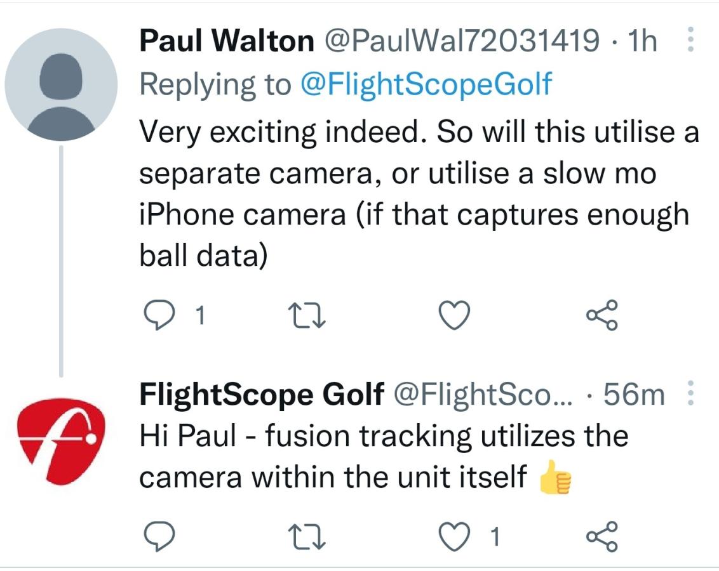The width and height of the screenshot is (719, 571).
Task: Share Paul Walton's tweet
Action: click(601, 315)
